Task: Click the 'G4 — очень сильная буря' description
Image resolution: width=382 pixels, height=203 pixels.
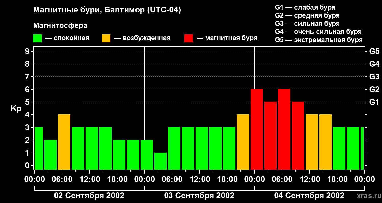Action: [318, 32]
